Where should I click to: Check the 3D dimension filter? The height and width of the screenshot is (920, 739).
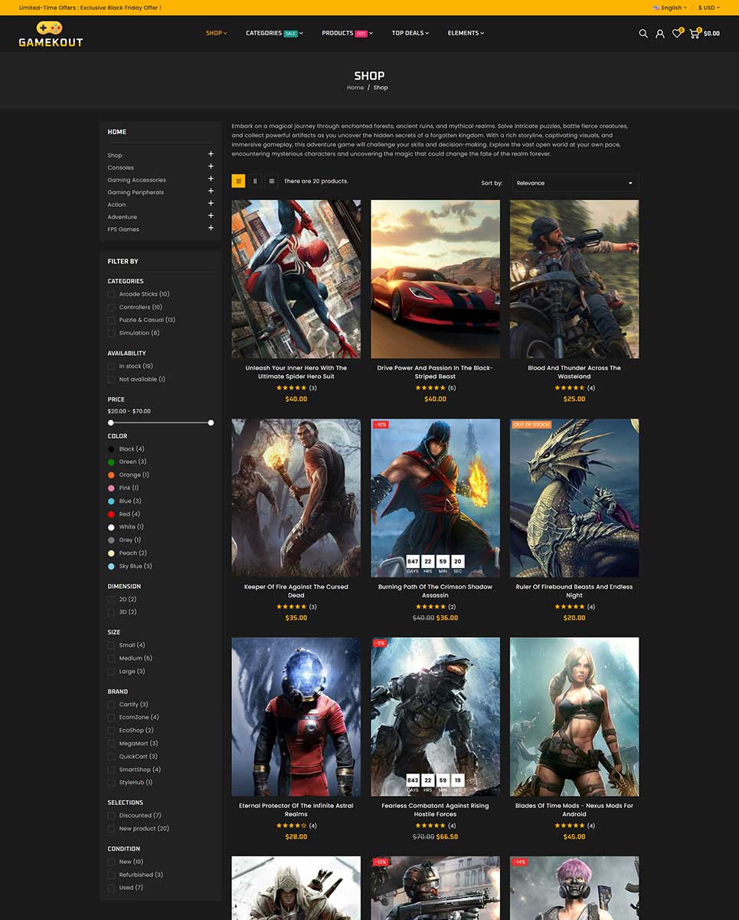[x=111, y=613]
